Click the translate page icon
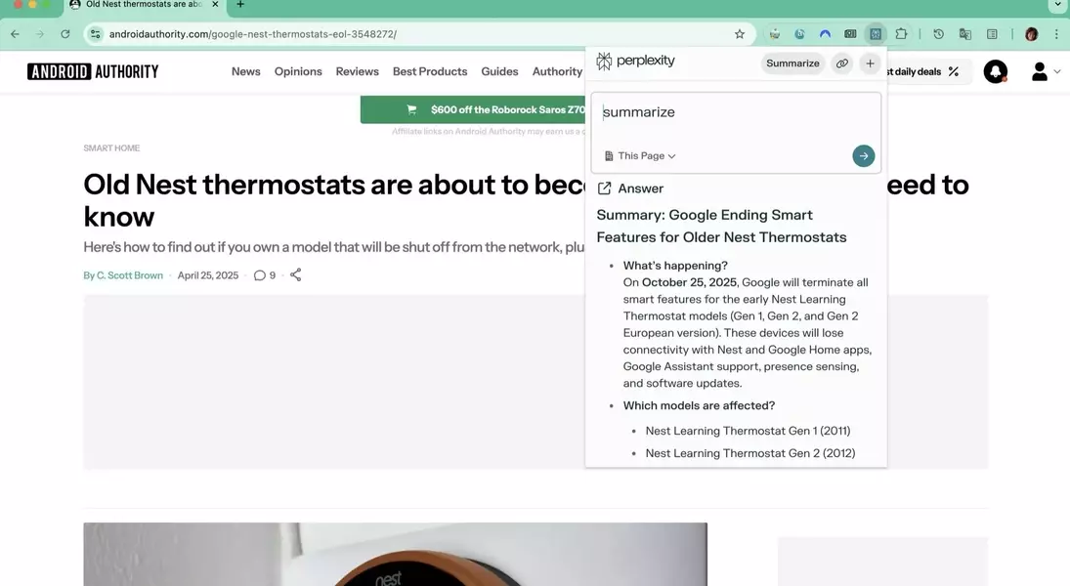 [x=964, y=33]
